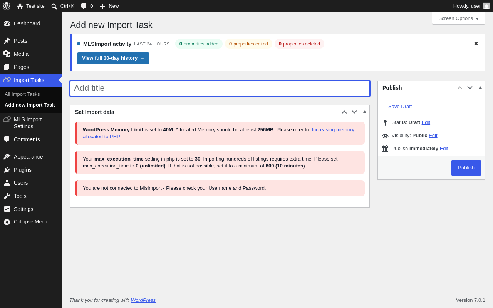Click the blue Publish button
The image size is (493, 308).
tap(466, 168)
